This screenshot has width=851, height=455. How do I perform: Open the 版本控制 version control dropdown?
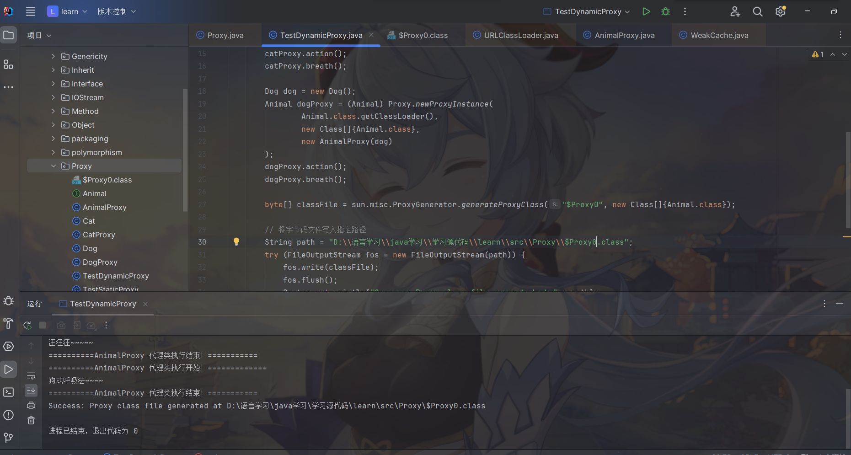click(x=117, y=11)
